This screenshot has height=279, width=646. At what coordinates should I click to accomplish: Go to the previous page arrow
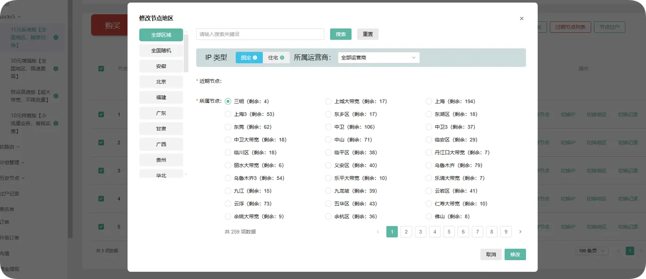378,232
